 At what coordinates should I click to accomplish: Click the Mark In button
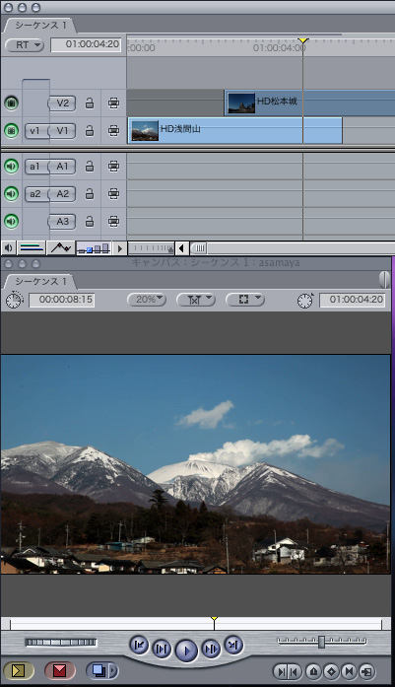coord(281,671)
